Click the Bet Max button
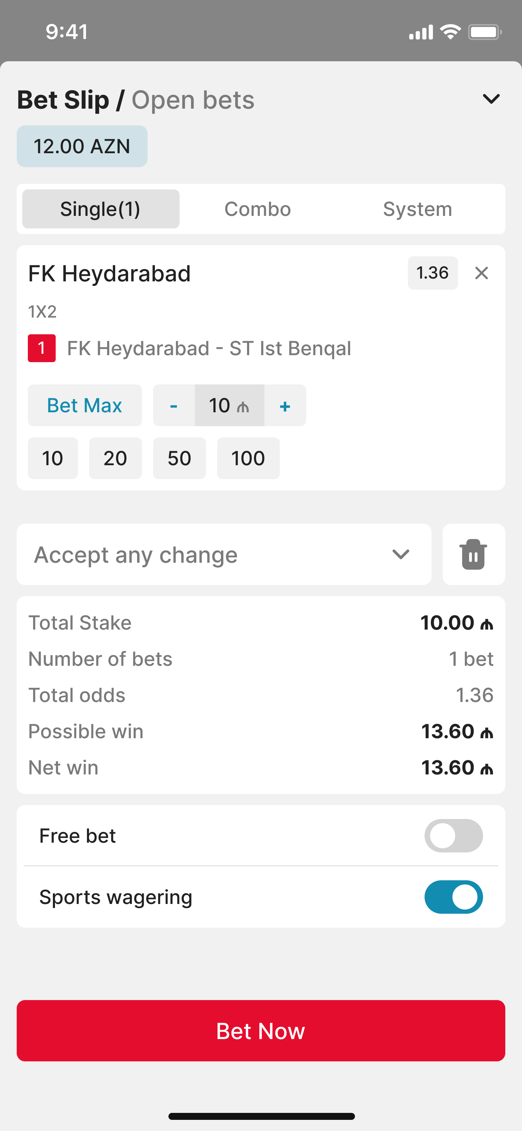 (x=85, y=405)
